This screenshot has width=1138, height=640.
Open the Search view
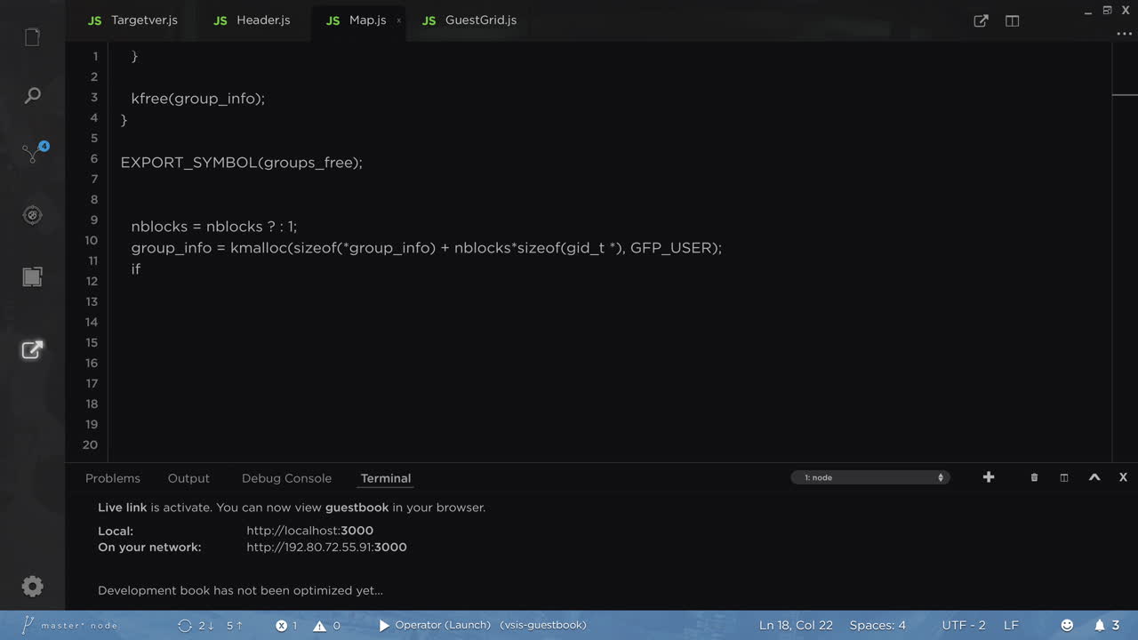(x=32, y=95)
